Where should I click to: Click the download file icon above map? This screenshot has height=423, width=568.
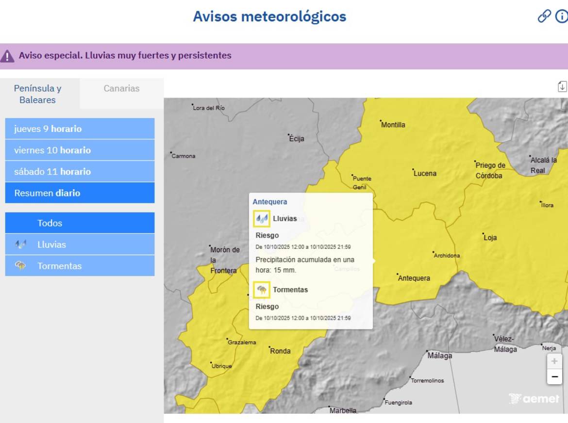click(x=562, y=86)
